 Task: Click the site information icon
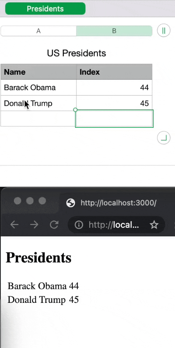tap(79, 225)
